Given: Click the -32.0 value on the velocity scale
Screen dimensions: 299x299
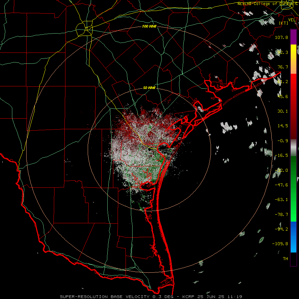Looking at the screenshot, I should pyautogui.click(x=281, y=170).
